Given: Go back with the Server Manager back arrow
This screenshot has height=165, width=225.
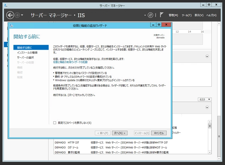Looking at the screenshot, I should click(x=10, y=15).
